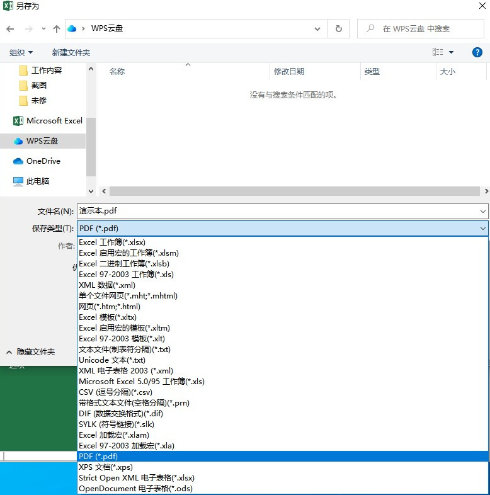Create a folder with 新建文件夹
The height and width of the screenshot is (495, 490).
(71, 52)
